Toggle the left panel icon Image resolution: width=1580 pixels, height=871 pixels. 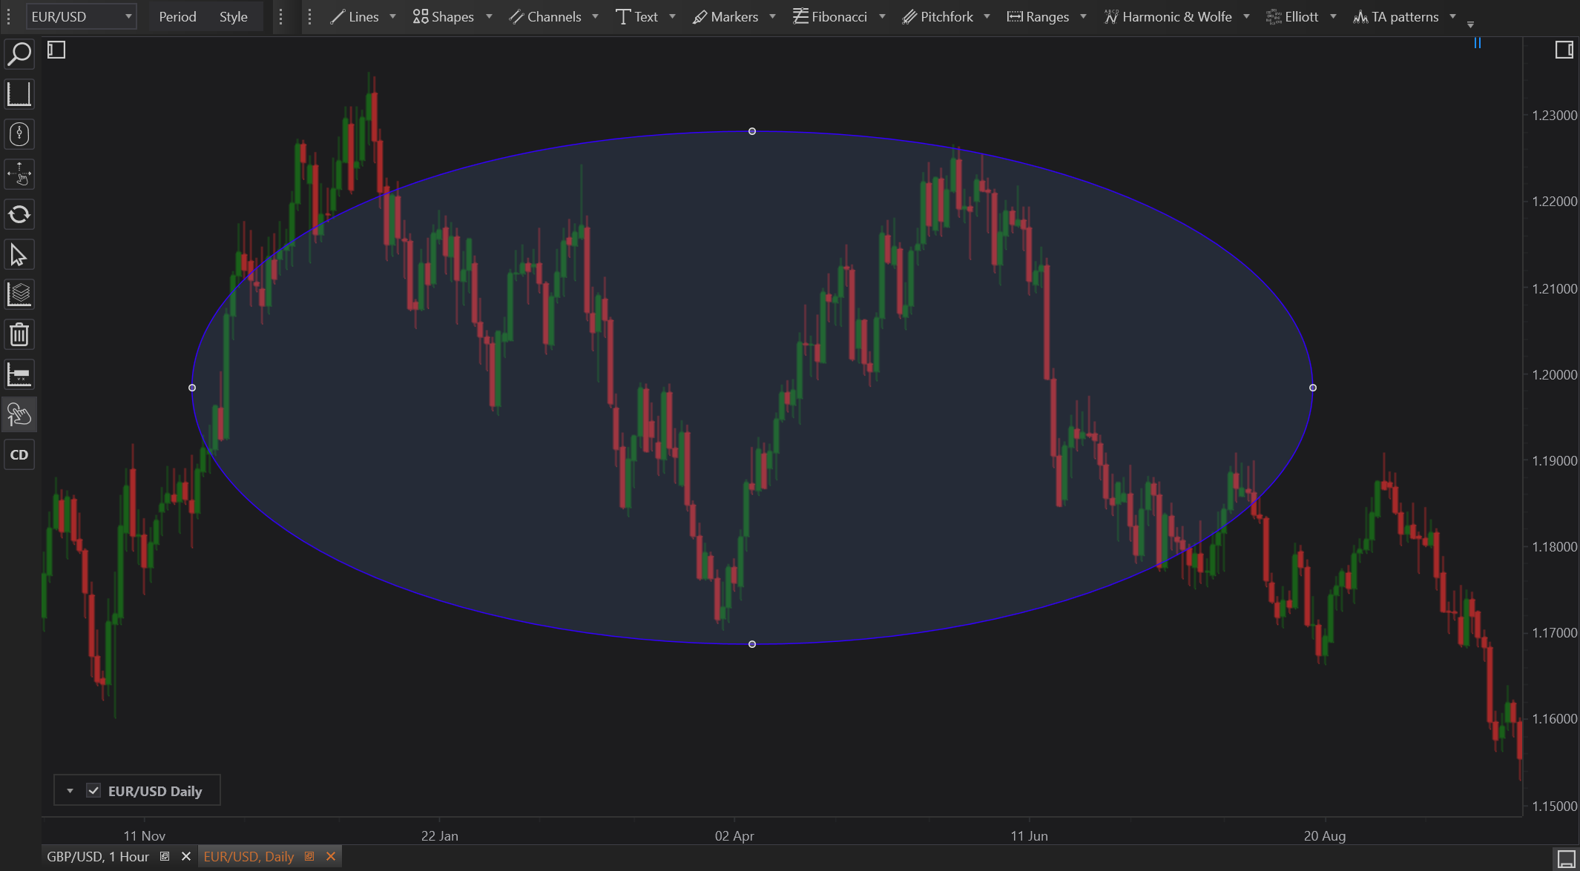pos(56,50)
